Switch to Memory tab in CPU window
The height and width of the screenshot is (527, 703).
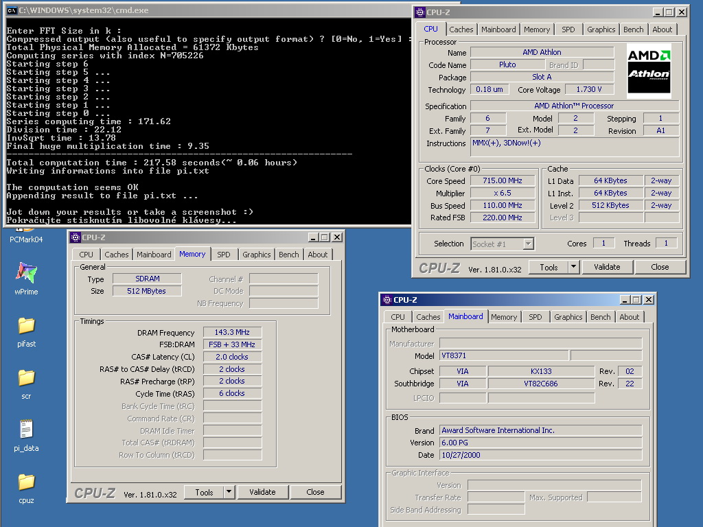click(537, 30)
